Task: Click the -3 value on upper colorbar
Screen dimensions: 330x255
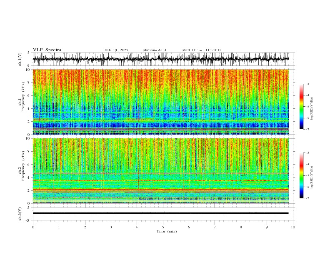Action: point(307,84)
